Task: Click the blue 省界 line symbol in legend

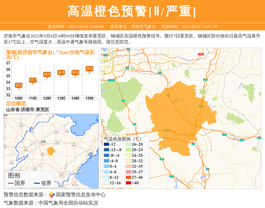Action: click(35, 183)
